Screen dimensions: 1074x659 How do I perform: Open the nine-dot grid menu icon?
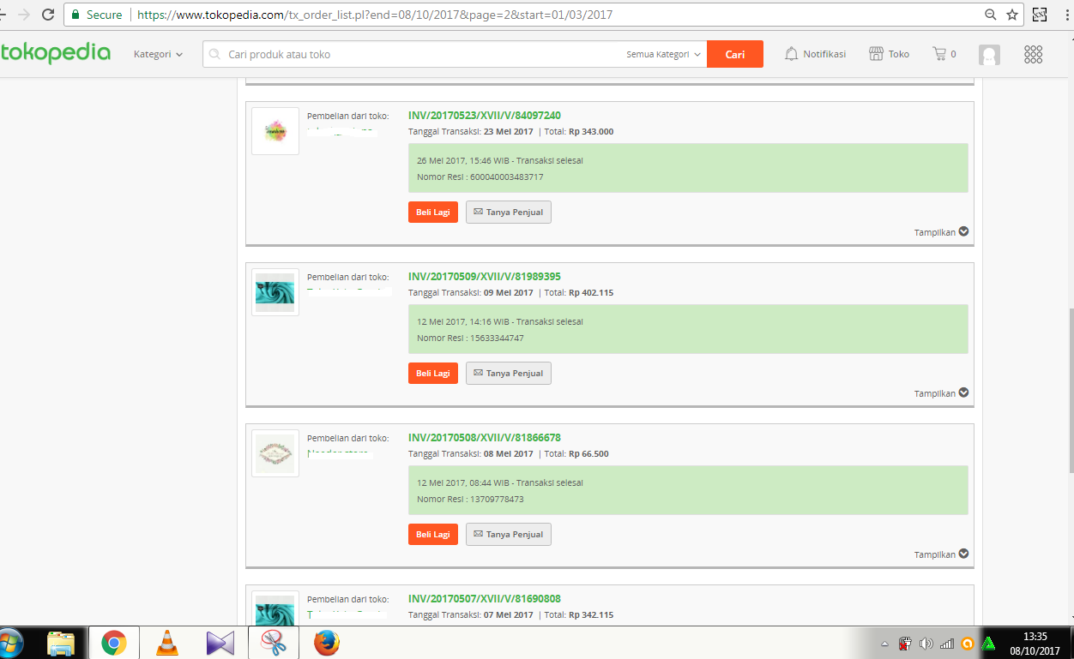[x=1034, y=54]
